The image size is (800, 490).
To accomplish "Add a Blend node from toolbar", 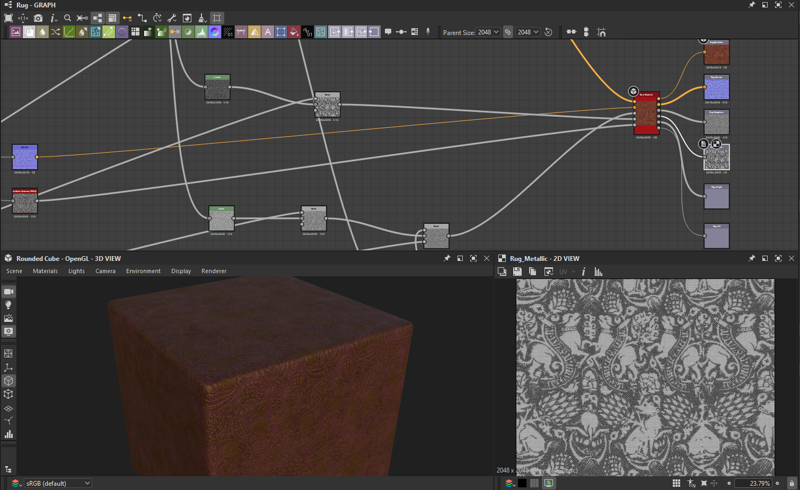I will point(29,32).
